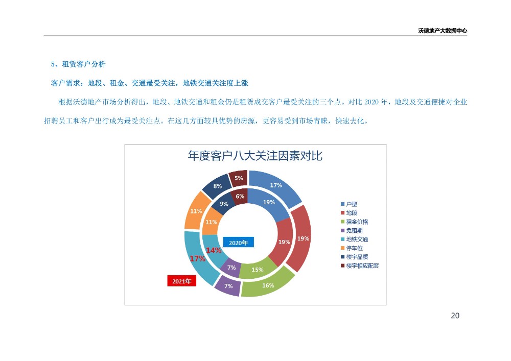The height and width of the screenshot is (361, 511).
Task: Select the 租金价格 legend entry
Action: 357,222
